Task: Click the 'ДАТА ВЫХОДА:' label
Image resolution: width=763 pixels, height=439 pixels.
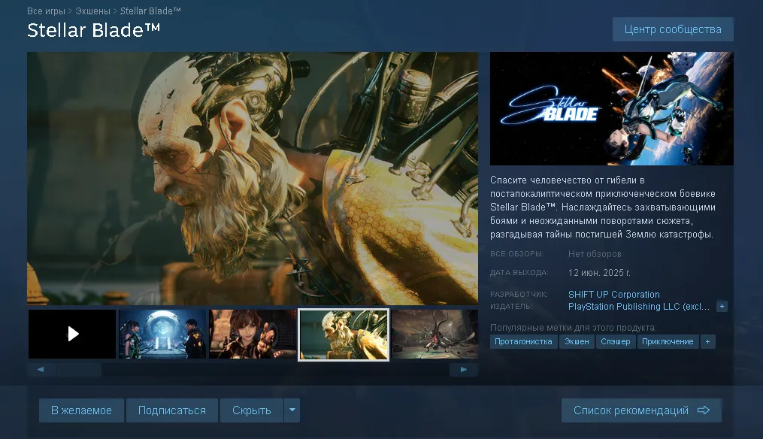Action: click(519, 273)
